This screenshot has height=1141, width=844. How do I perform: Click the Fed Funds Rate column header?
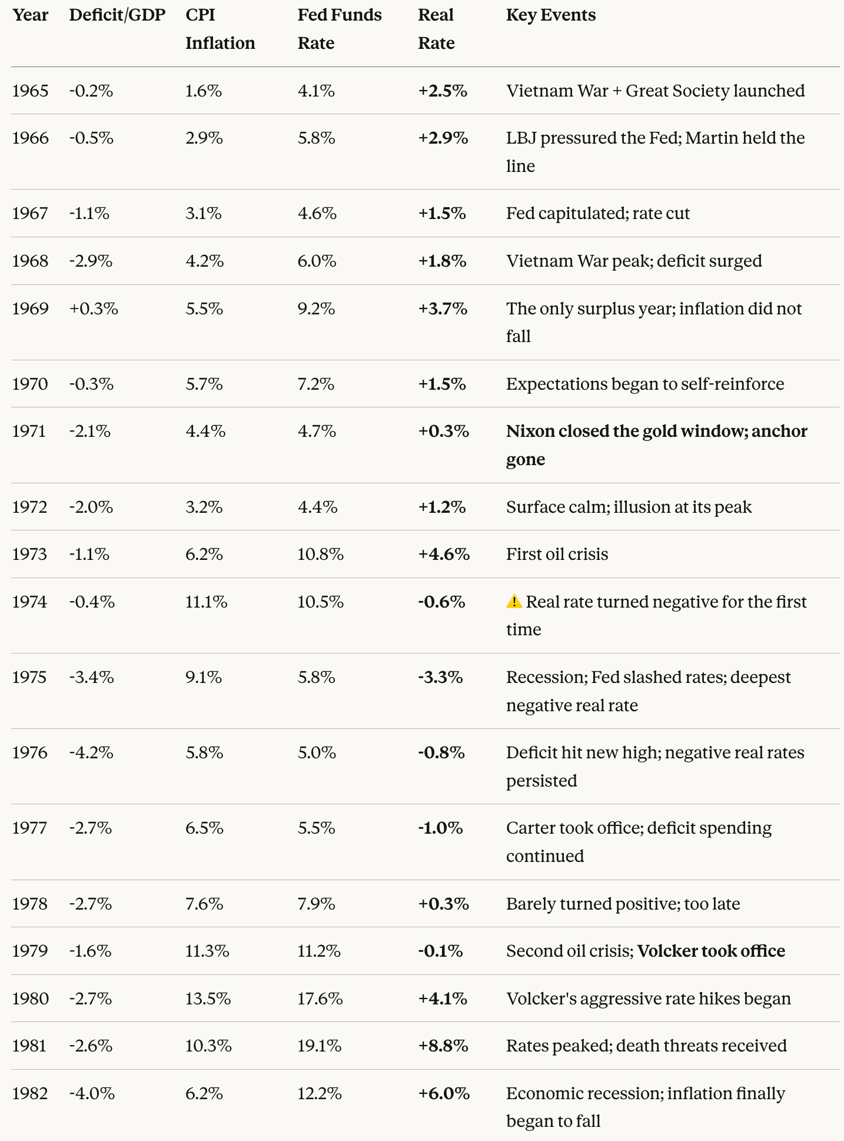tap(339, 29)
